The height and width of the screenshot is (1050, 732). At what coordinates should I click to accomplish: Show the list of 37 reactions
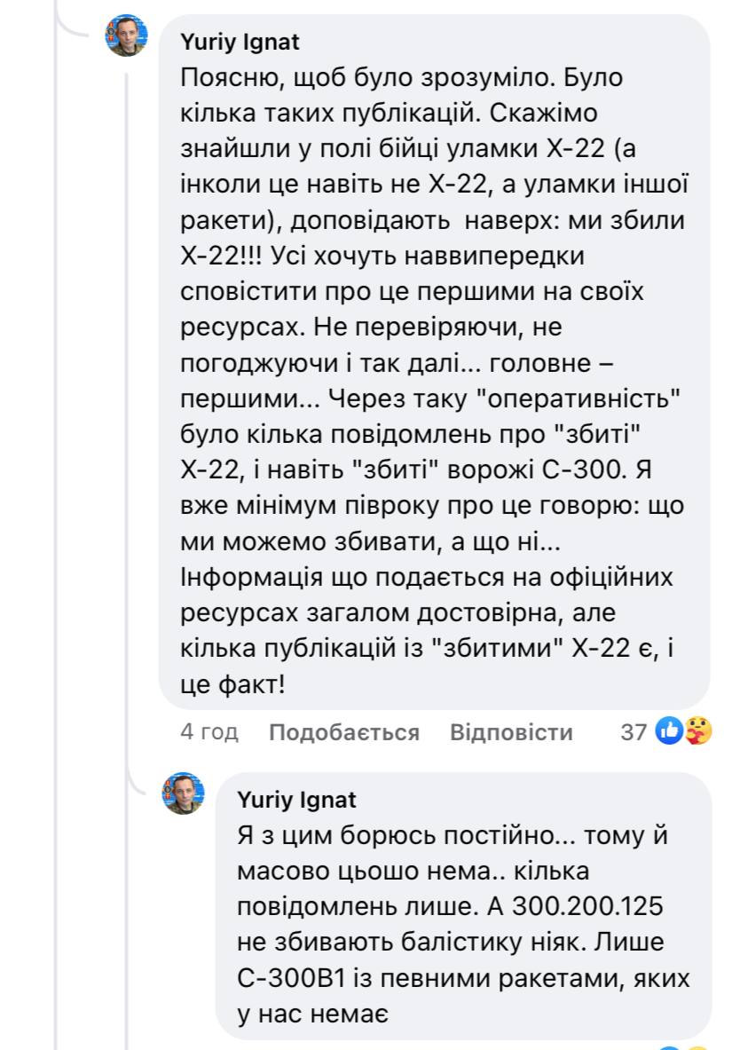pyautogui.click(x=634, y=732)
